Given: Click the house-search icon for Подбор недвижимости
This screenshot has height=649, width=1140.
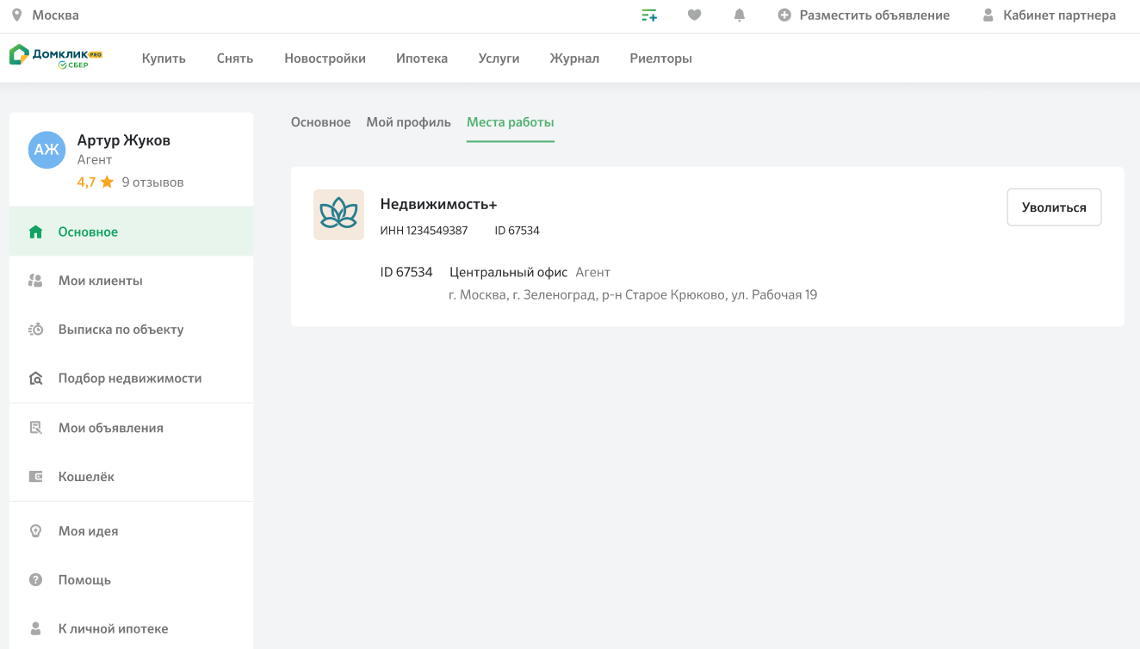Looking at the screenshot, I should (35, 379).
